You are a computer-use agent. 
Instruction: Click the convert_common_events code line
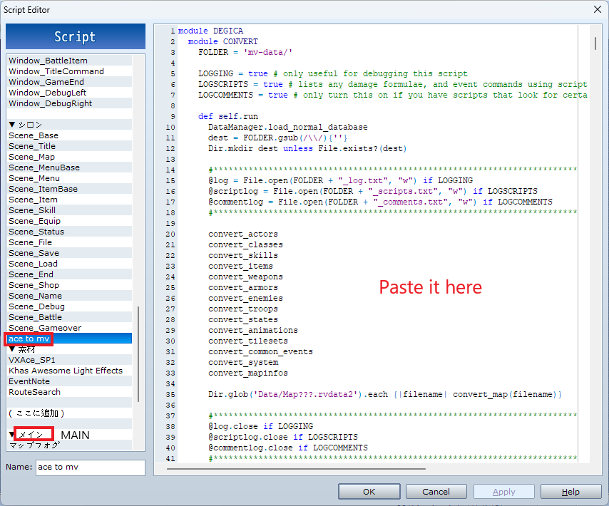point(260,351)
